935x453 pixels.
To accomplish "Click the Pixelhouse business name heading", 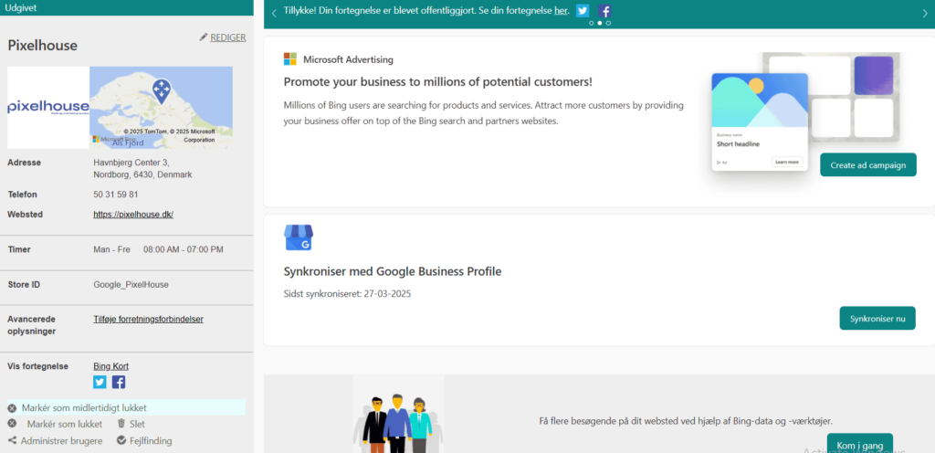I will (x=42, y=46).
